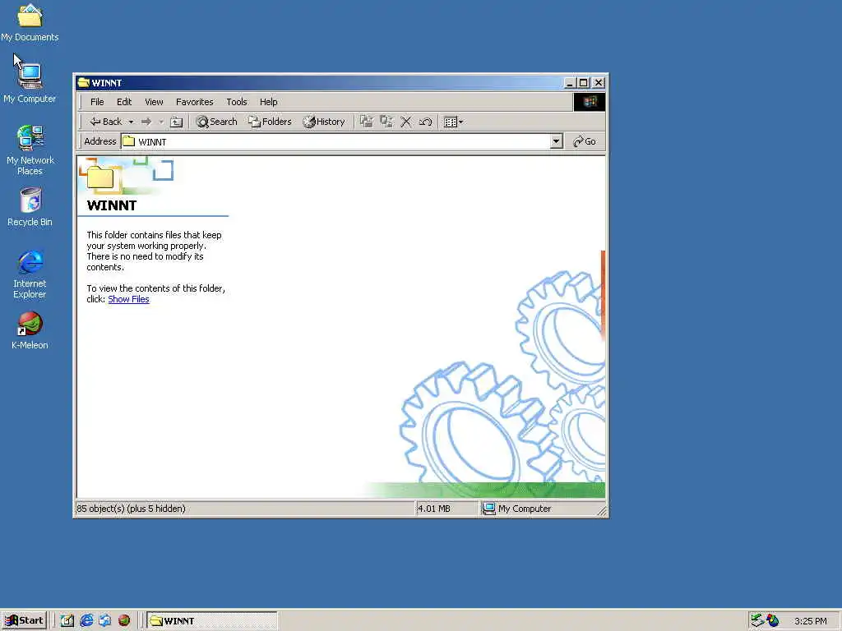Click Show Desktop quick launch icon
The width and height of the screenshot is (842, 631).
tap(67, 621)
